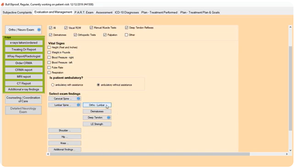Screen dimensions: 295x168
Task: Select ambulatory without assistance option
Action: coord(98,85)
